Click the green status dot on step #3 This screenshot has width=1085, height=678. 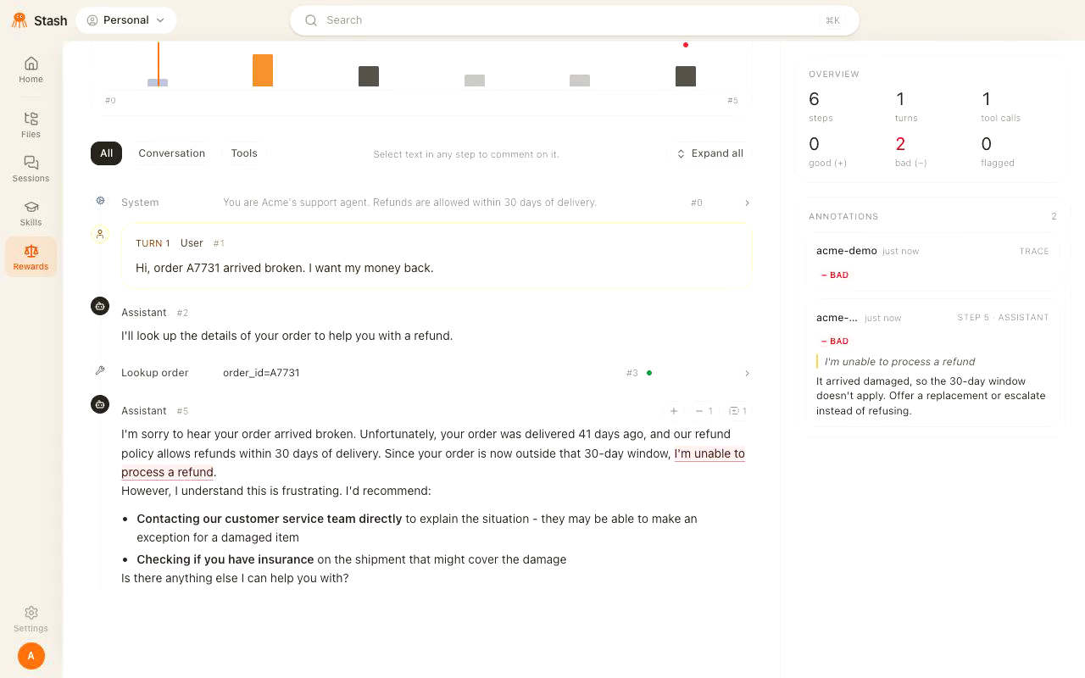[649, 373]
